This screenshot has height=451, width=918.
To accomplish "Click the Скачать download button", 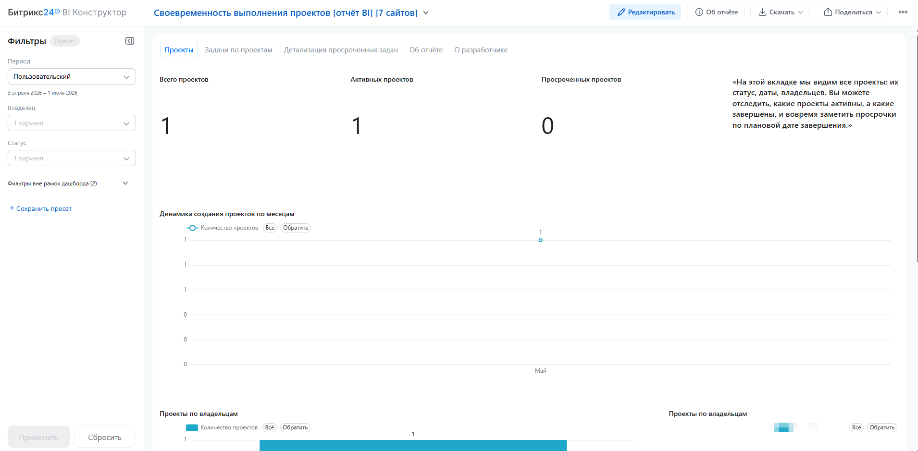I will click(780, 12).
